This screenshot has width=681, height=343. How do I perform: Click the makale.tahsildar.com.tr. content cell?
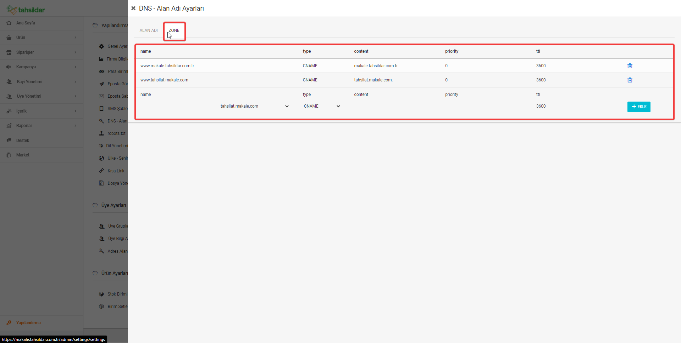click(376, 66)
